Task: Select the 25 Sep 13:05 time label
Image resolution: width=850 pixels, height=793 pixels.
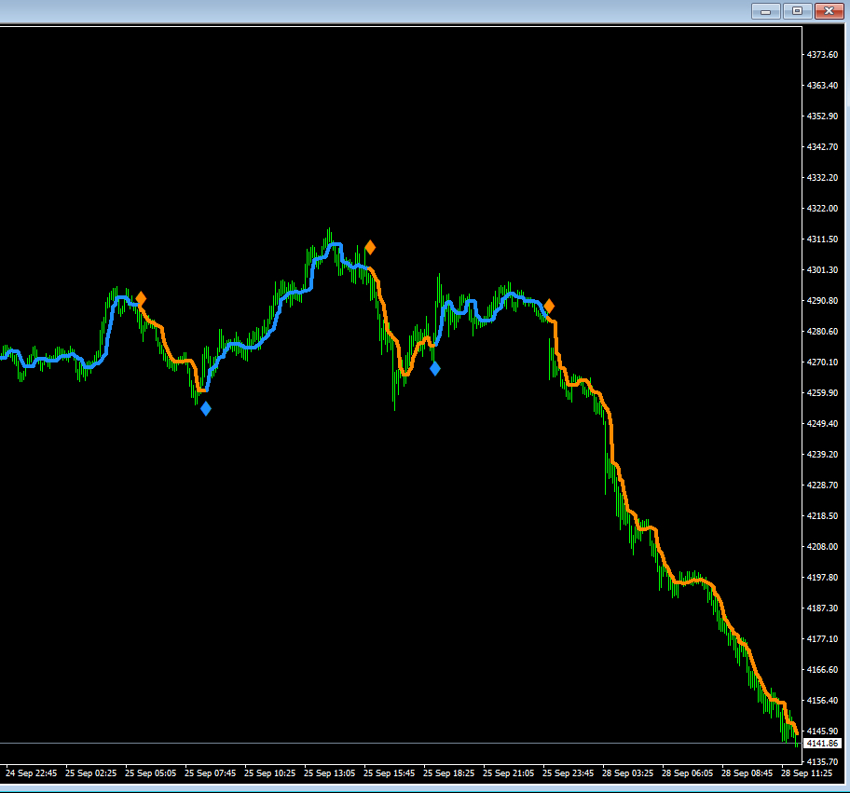Action: point(330,773)
